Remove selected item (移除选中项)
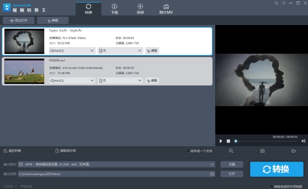Viewport: 308px width, 189px height. pyautogui.click(x=66, y=151)
